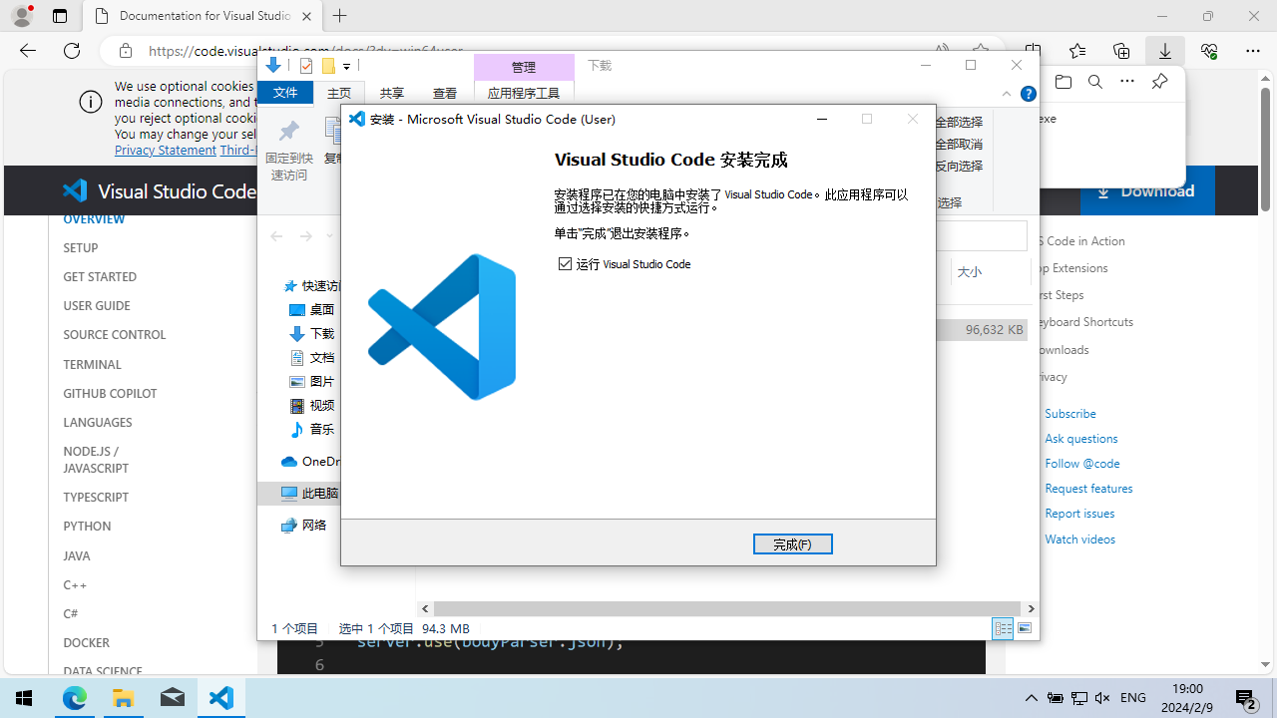Viewport: 1277px width, 718px height.
Task: Open the Privacy Statement link
Action: click(166, 150)
